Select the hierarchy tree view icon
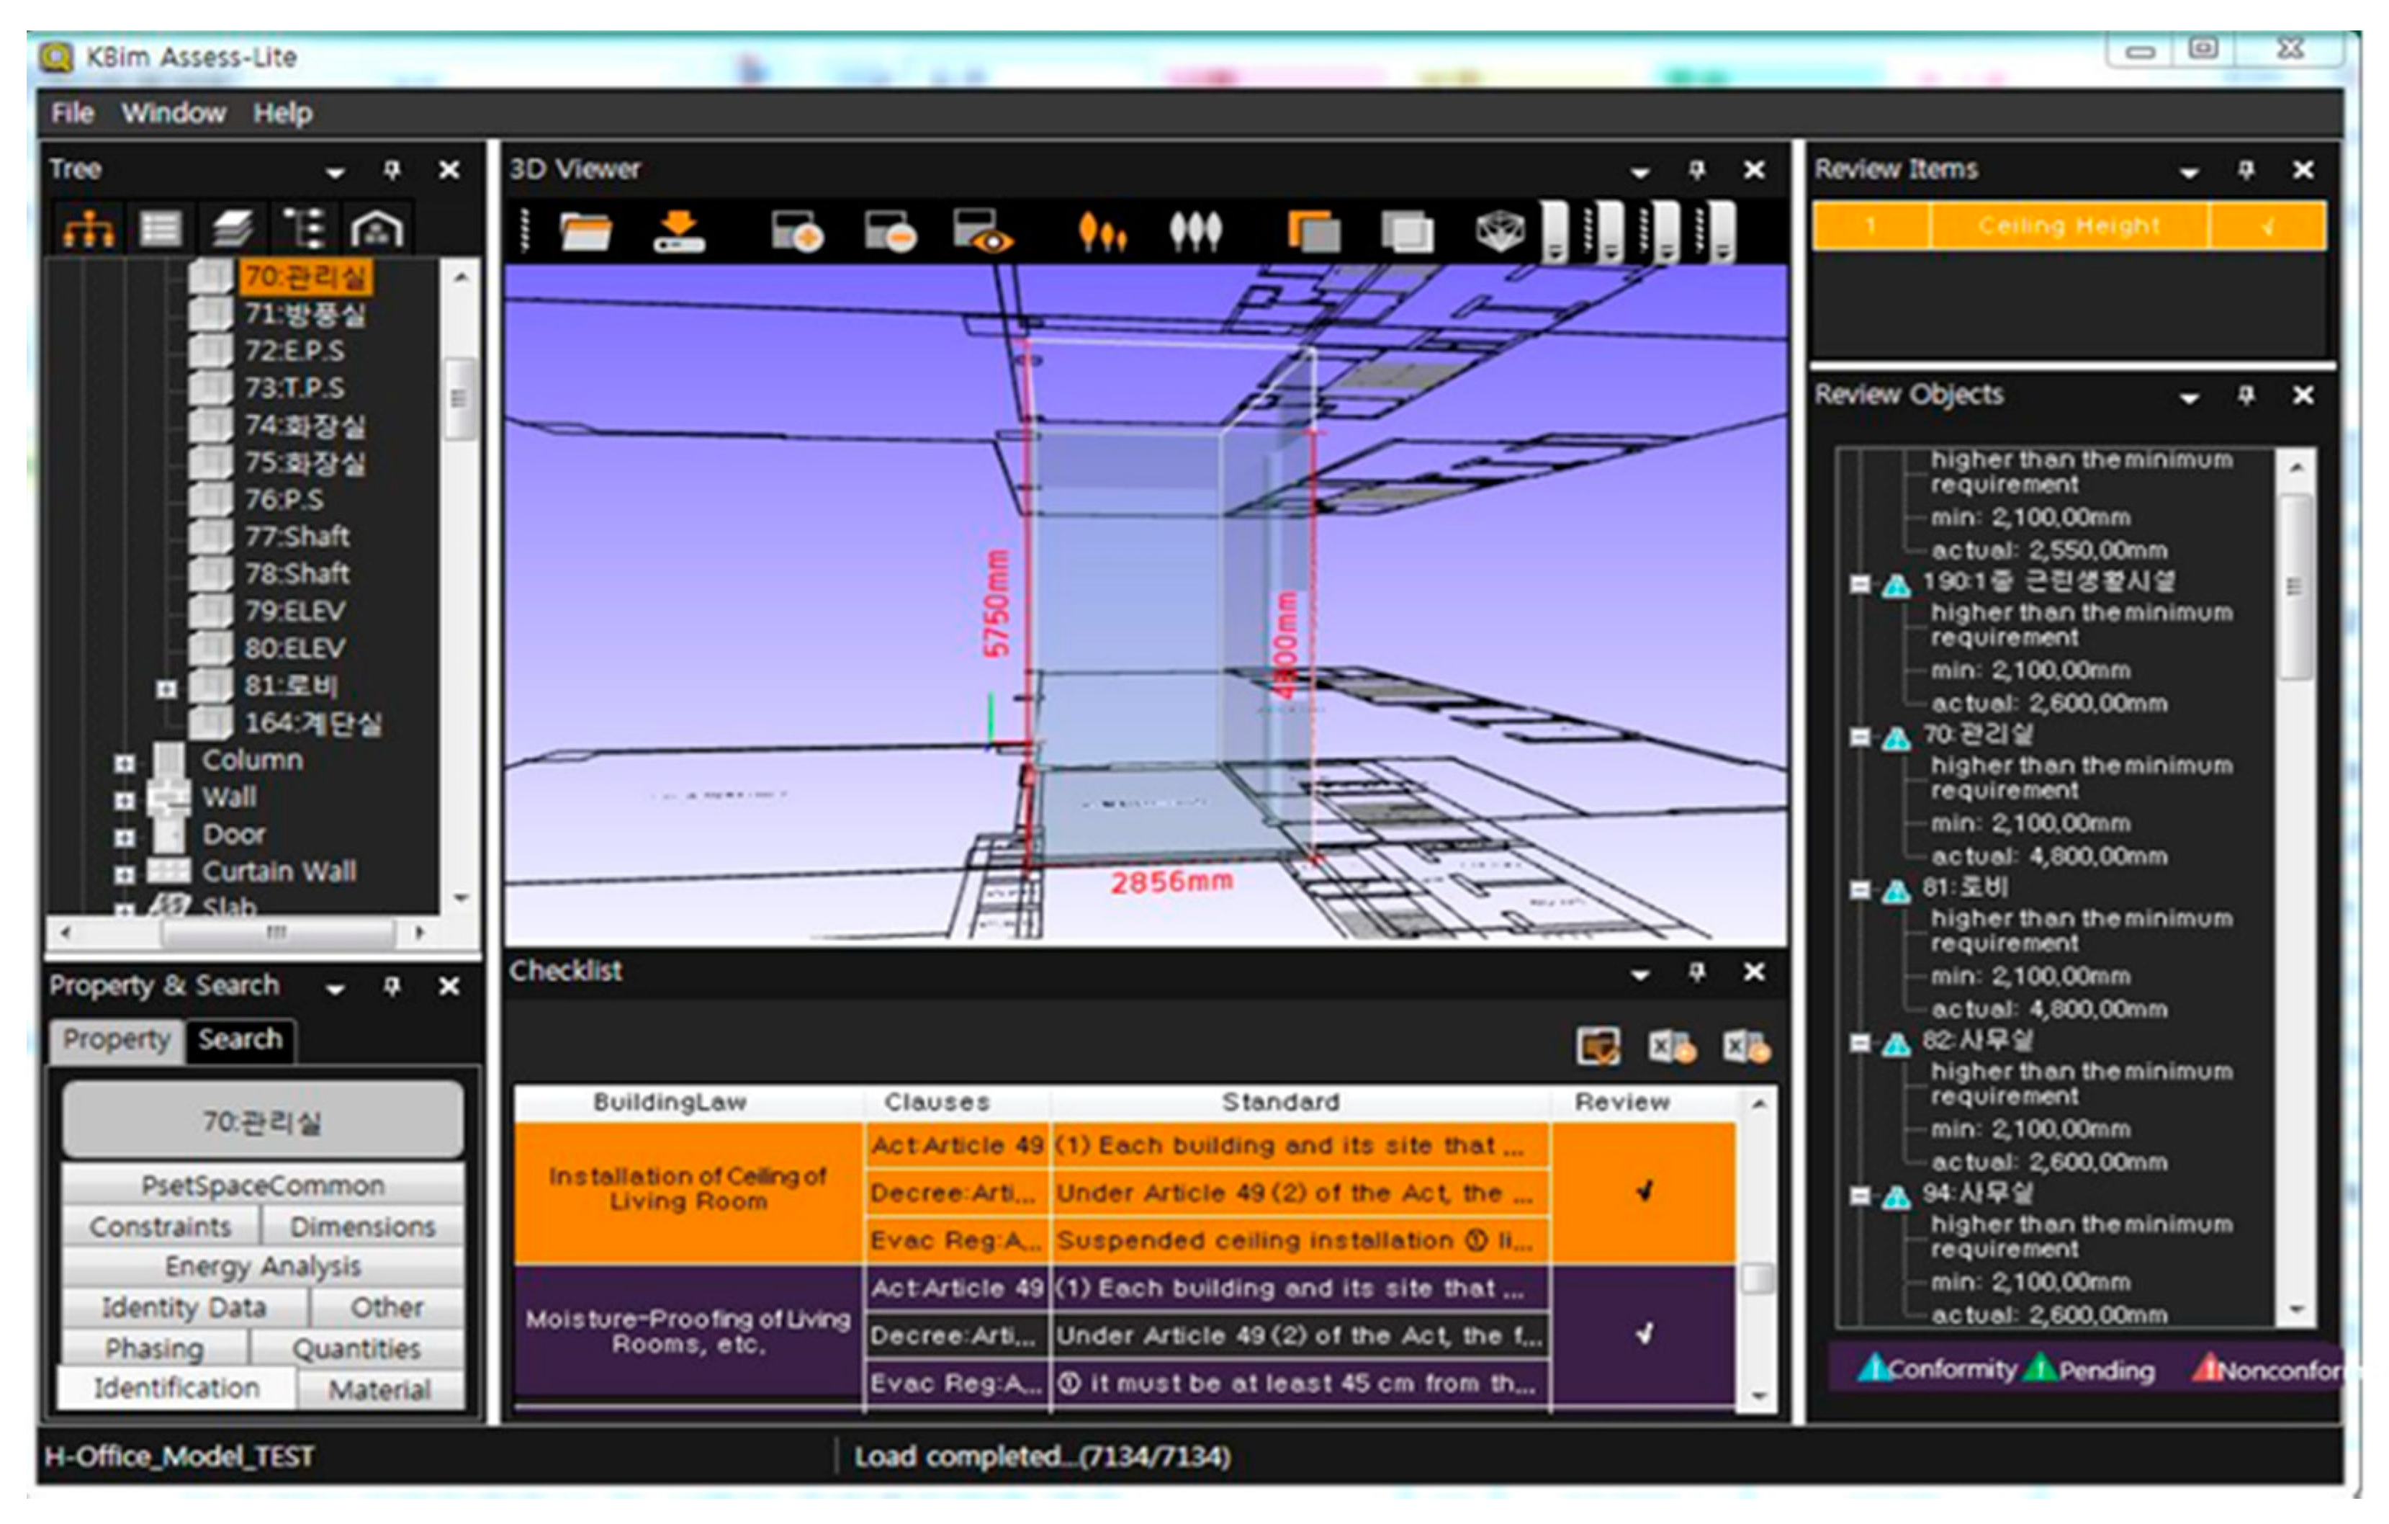The height and width of the screenshot is (1524, 2389). [89, 229]
